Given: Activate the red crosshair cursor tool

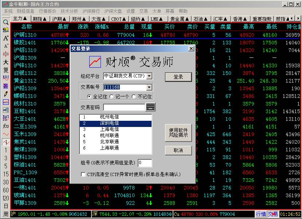Looking at the screenshot, I should [x=6, y=54].
